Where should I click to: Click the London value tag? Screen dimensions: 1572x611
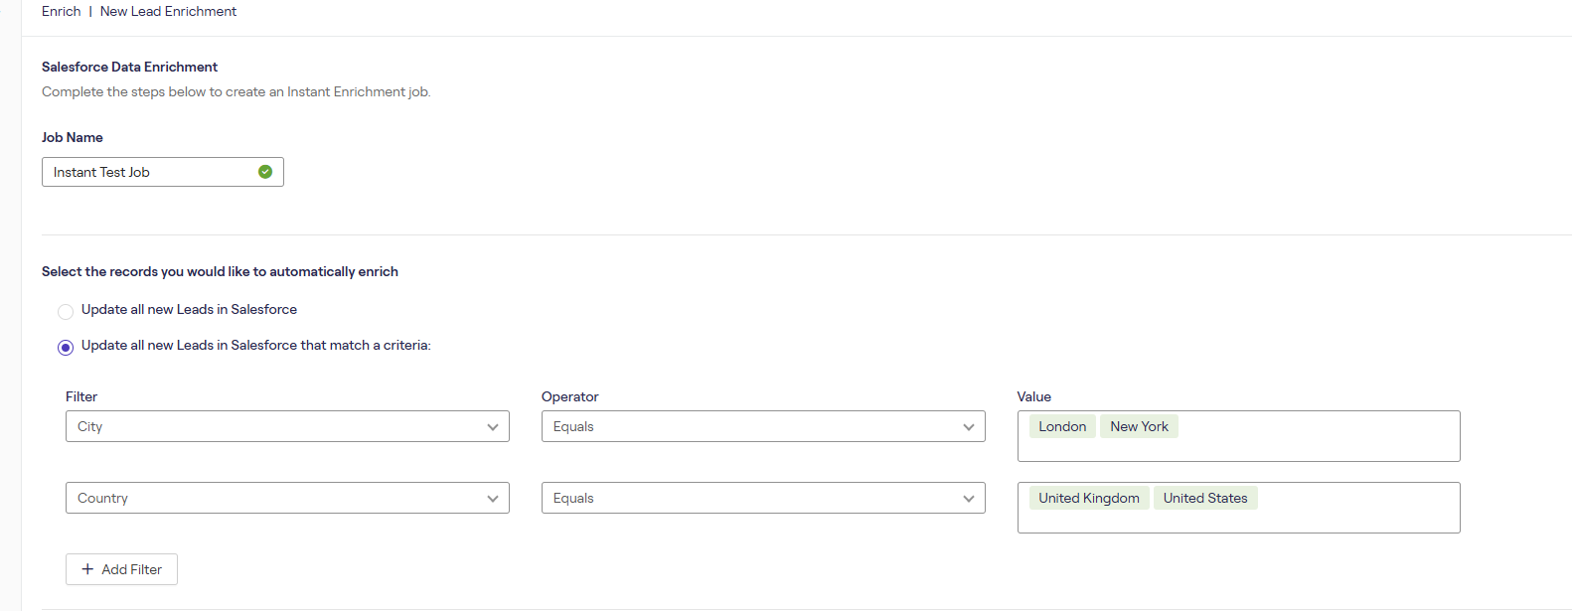point(1062,426)
